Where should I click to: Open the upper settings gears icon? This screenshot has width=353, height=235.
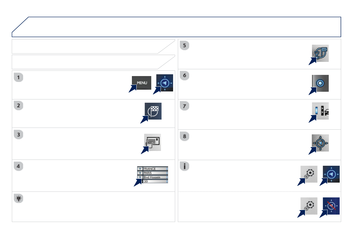click(x=309, y=174)
